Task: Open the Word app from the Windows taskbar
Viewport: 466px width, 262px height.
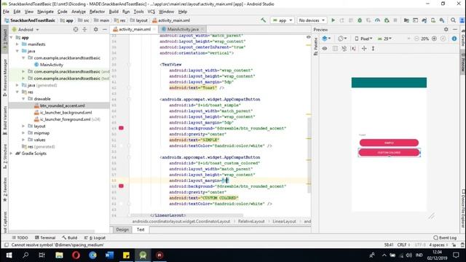Action: tap(109, 255)
